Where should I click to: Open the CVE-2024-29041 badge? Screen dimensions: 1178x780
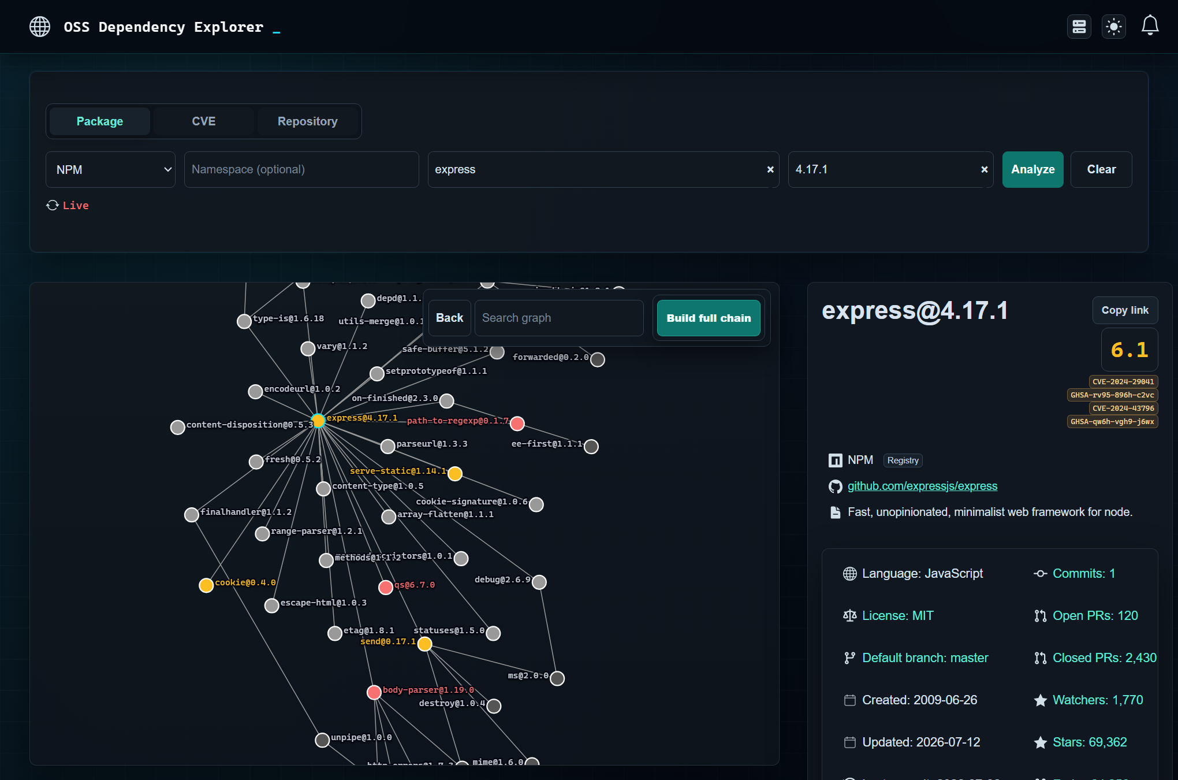tap(1123, 381)
